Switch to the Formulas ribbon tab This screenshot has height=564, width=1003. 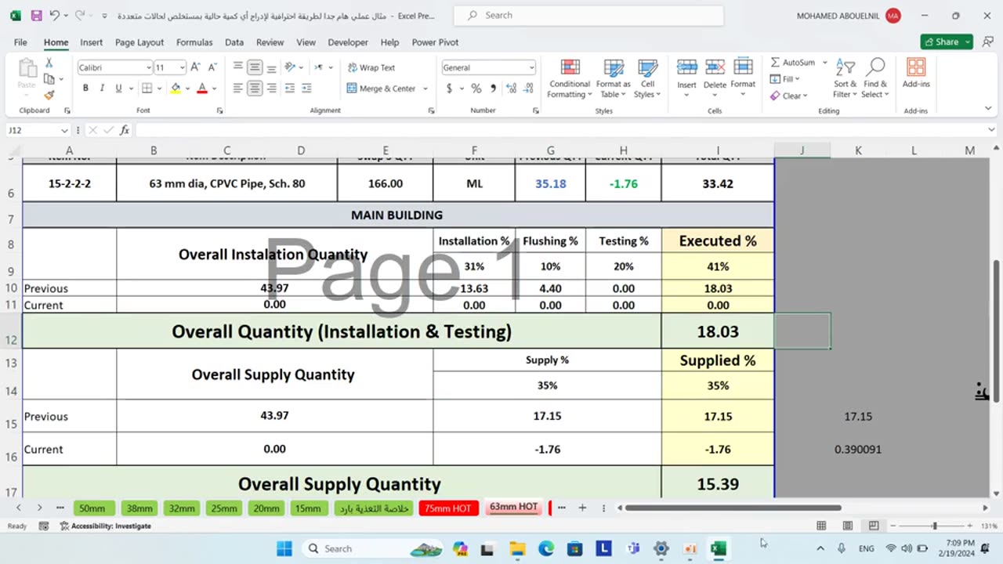pyautogui.click(x=194, y=42)
